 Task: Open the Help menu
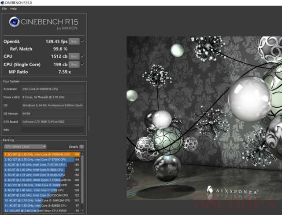pyautogui.click(x=14, y=9)
